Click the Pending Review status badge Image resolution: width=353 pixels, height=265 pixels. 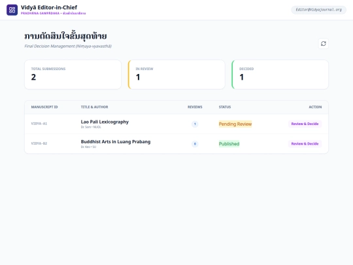tap(235, 124)
